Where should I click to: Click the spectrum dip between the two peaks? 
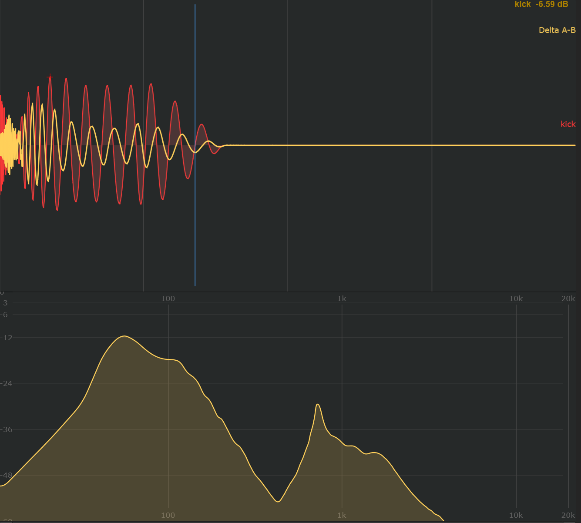tap(278, 501)
